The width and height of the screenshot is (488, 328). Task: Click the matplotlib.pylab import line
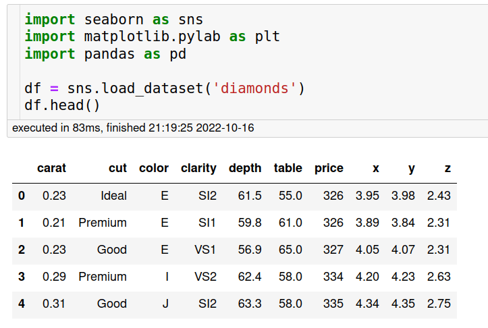tap(152, 36)
